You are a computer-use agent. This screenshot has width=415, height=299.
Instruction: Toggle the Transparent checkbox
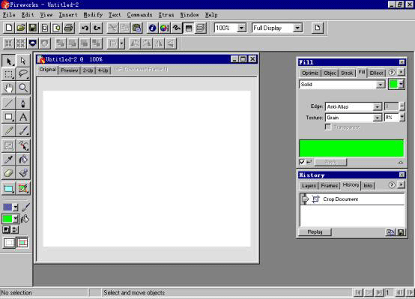point(327,127)
